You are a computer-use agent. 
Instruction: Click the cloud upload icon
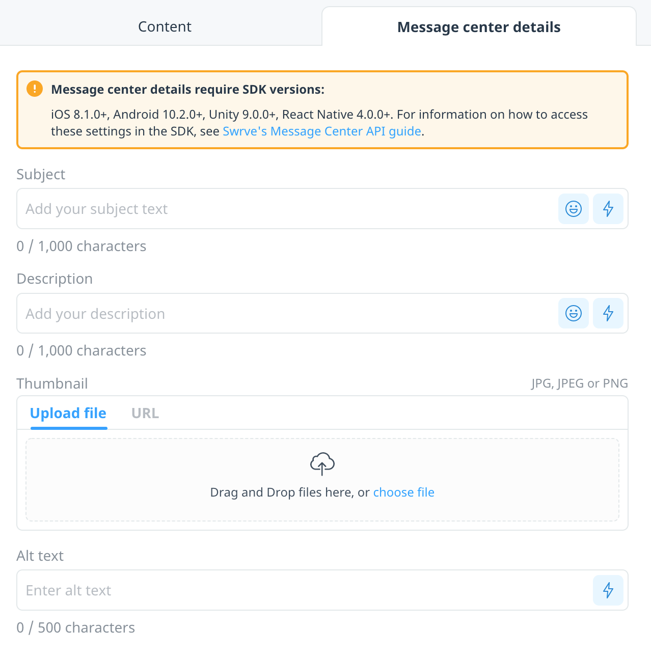click(x=322, y=463)
